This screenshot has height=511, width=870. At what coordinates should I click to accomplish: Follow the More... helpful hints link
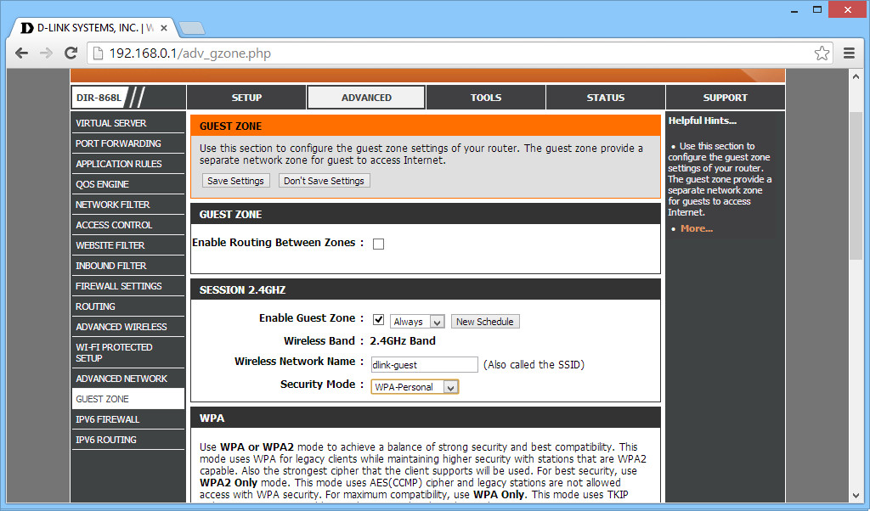[696, 228]
